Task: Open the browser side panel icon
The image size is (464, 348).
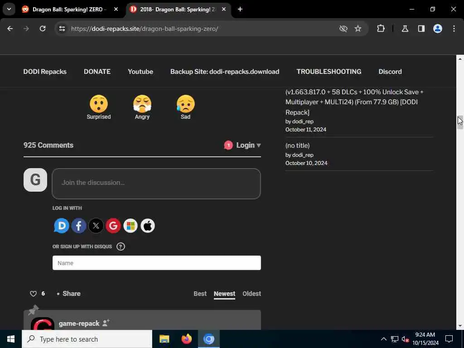Action: tap(421, 29)
